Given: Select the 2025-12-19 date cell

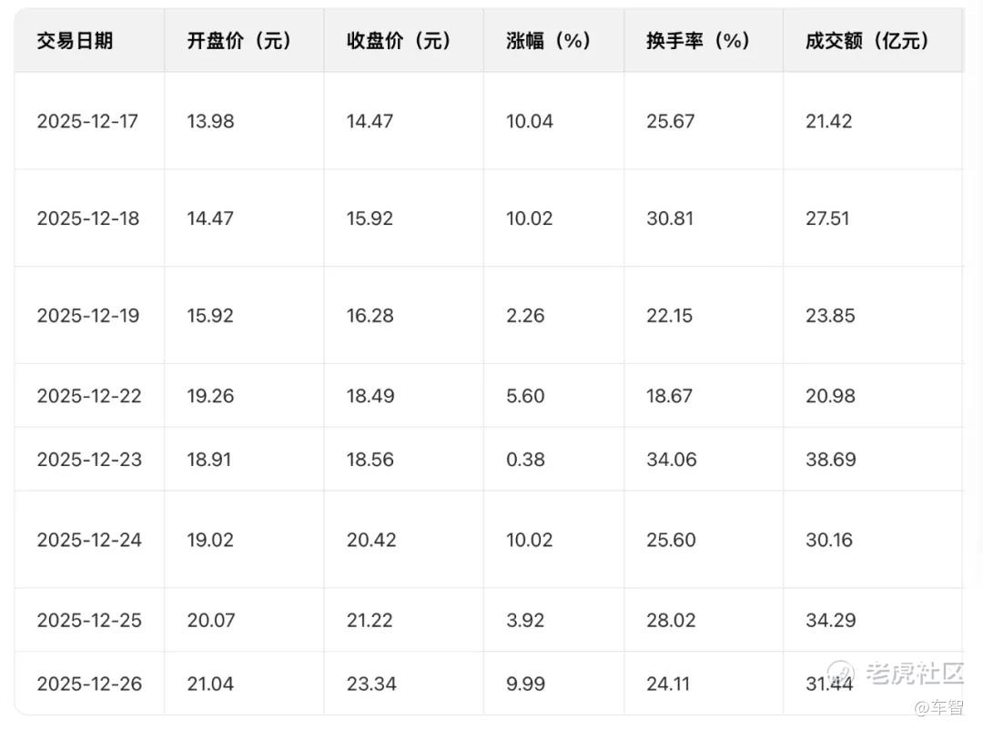Looking at the screenshot, I should [x=87, y=316].
